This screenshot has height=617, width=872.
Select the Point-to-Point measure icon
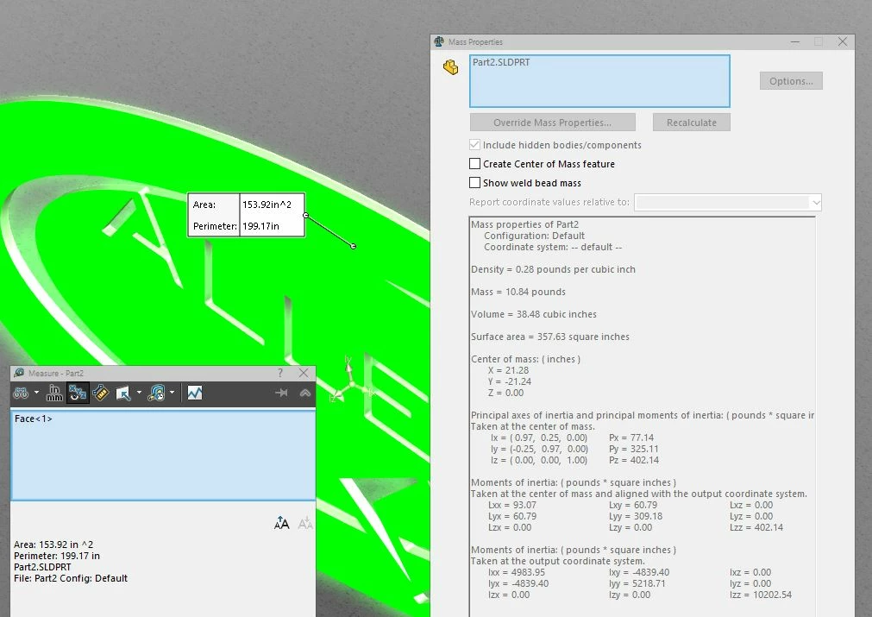tap(101, 393)
